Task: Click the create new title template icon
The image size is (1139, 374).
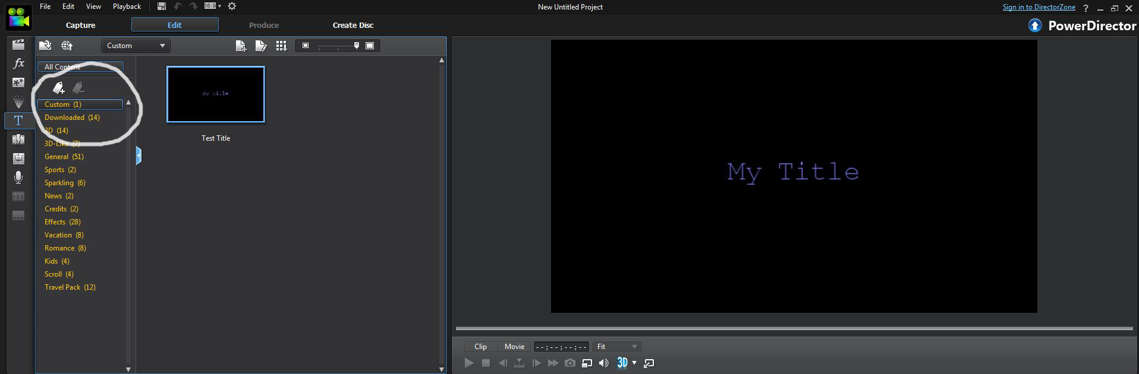Action: [241, 46]
